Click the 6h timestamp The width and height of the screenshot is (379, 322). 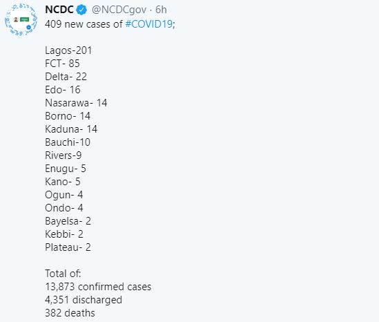(161, 10)
